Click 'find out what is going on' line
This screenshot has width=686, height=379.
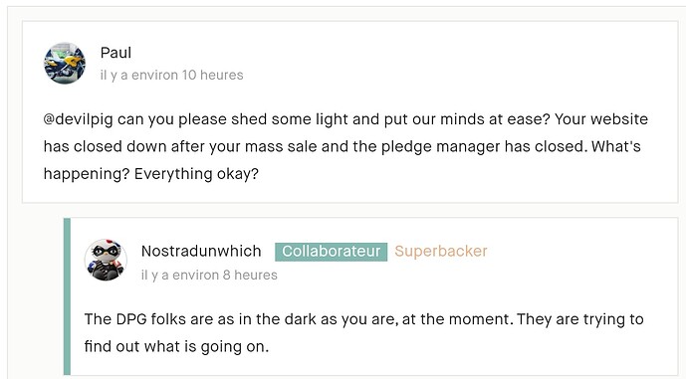tap(176, 346)
